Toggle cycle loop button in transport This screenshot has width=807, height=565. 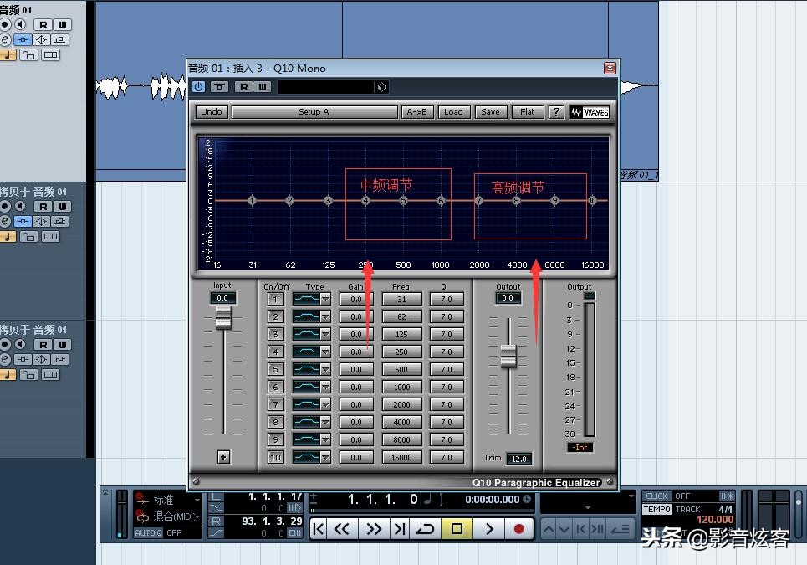pyautogui.click(x=425, y=529)
